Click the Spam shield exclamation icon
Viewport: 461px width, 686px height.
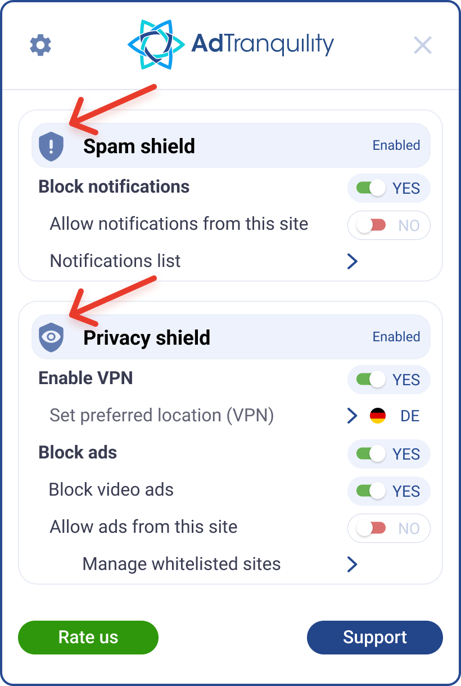pos(51,146)
